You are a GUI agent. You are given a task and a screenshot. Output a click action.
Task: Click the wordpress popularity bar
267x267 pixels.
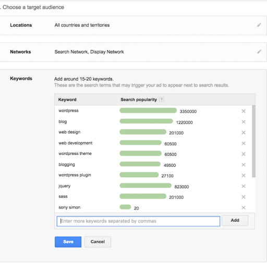[148, 111]
